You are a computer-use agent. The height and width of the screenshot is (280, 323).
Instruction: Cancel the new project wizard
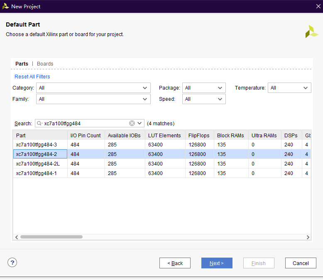(x=301, y=263)
